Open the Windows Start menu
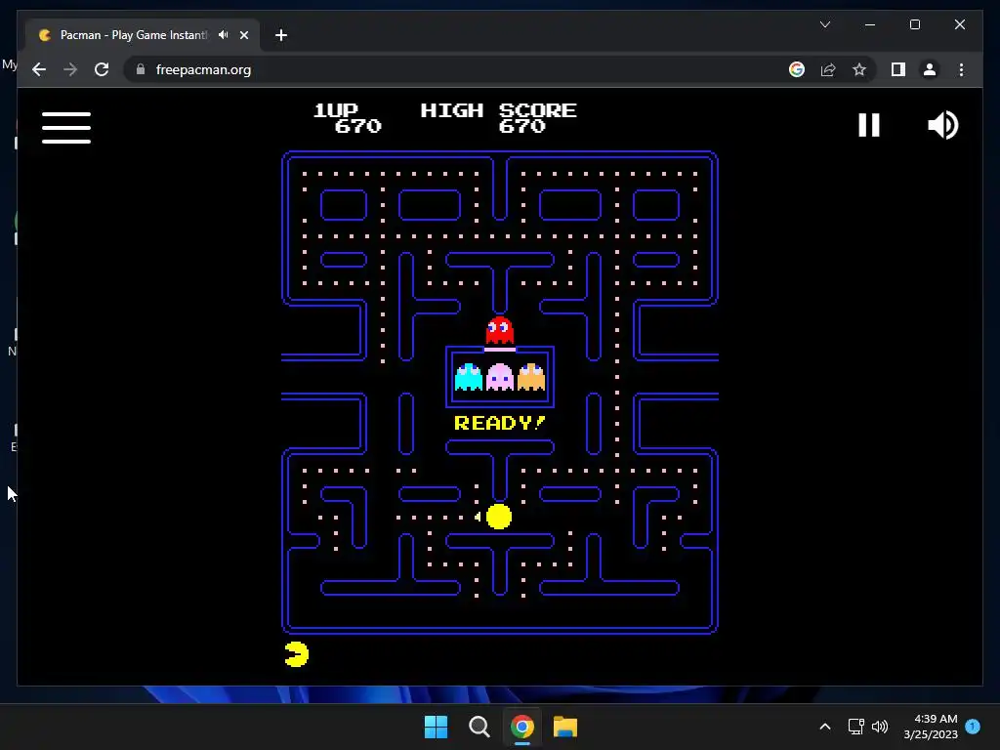The width and height of the screenshot is (1000, 750). (x=437, y=727)
